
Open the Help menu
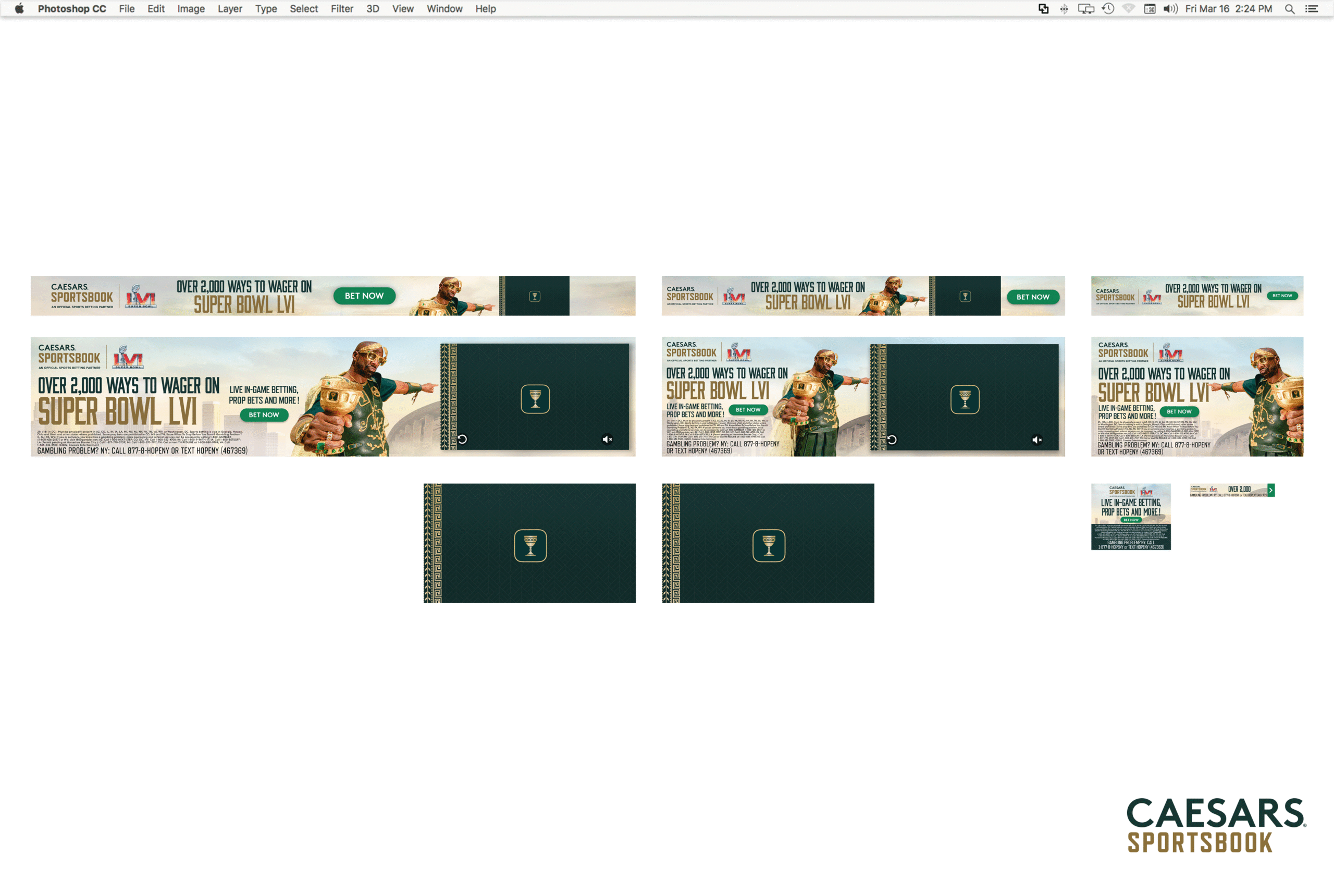tap(485, 8)
